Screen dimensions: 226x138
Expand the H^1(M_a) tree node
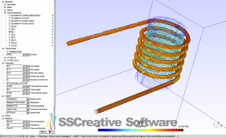[5, 58]
